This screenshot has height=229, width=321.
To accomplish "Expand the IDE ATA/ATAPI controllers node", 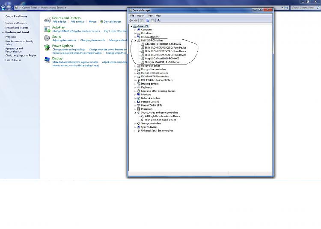I will [x=135, y=76].
